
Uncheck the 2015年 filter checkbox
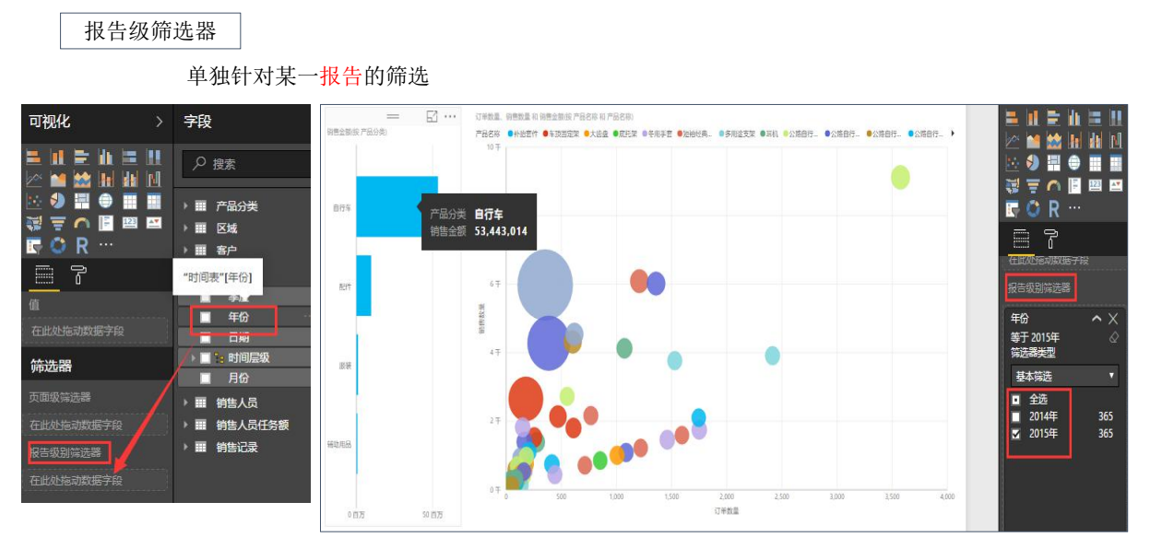coord(1016,434)
